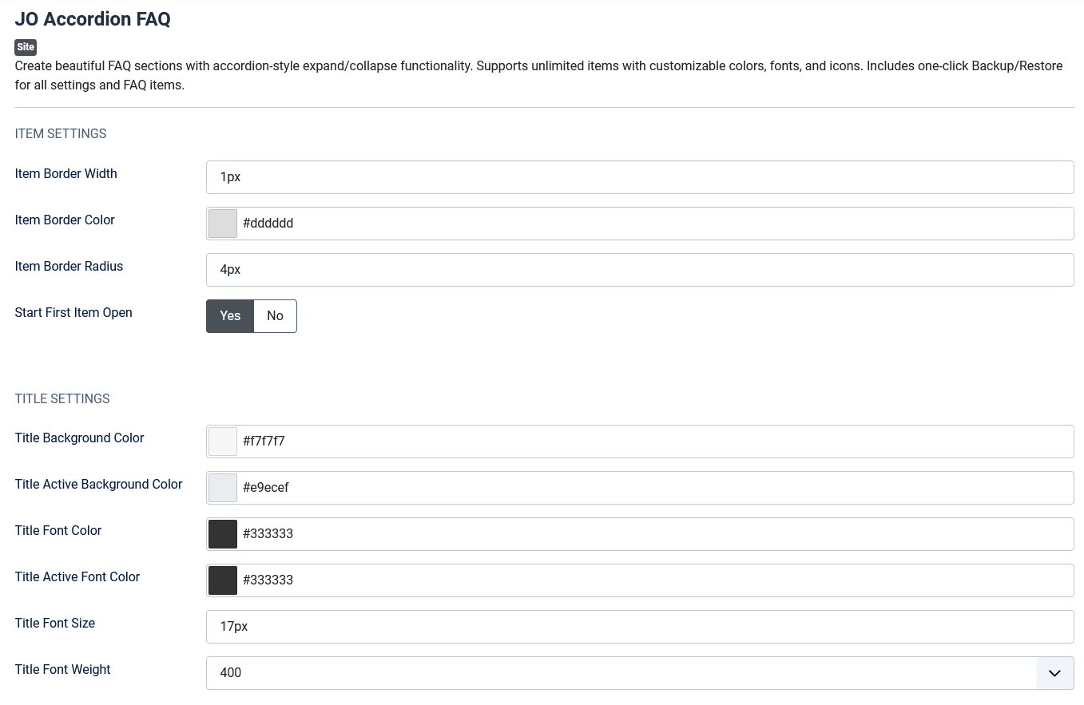This screenshot has width=1084, height=705.
Task: Select No for Start First Item Open
Action: point(275,316)
